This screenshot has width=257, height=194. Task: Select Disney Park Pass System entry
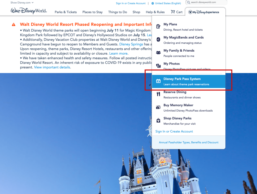188,81
